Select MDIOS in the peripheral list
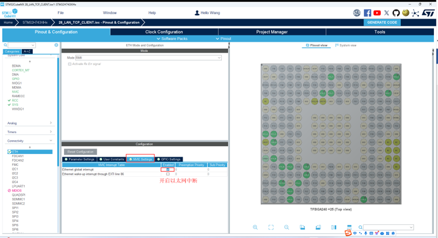This screenshot has height=238, width=438. tap(17, 190)
